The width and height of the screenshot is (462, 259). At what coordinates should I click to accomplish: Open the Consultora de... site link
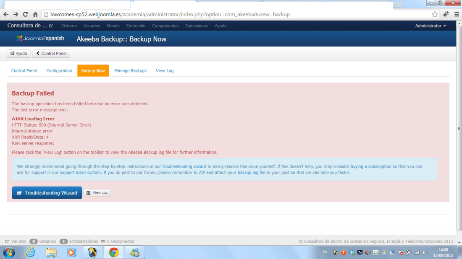[30, 26]
